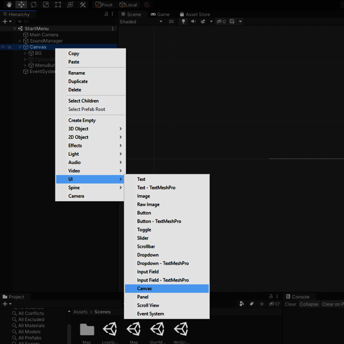The width and height of the screenshot is (344, 344).
Task: Choose Create Empty in context menu
Action: 90,120
